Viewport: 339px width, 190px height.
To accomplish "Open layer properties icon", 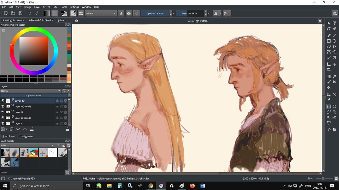I will (x=32, y=129).
